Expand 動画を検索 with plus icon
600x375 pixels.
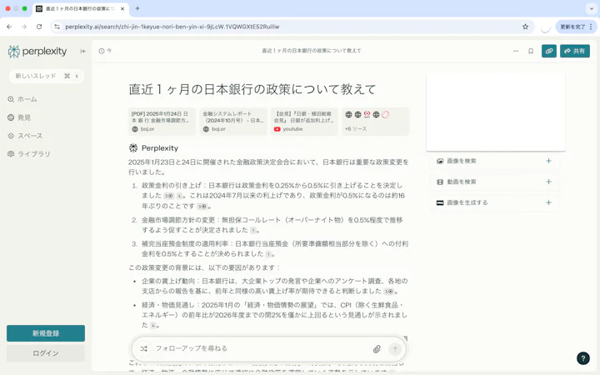(x=548, y=182)
